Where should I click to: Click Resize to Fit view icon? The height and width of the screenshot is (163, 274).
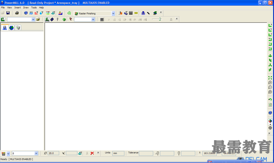tap(270, 78)
